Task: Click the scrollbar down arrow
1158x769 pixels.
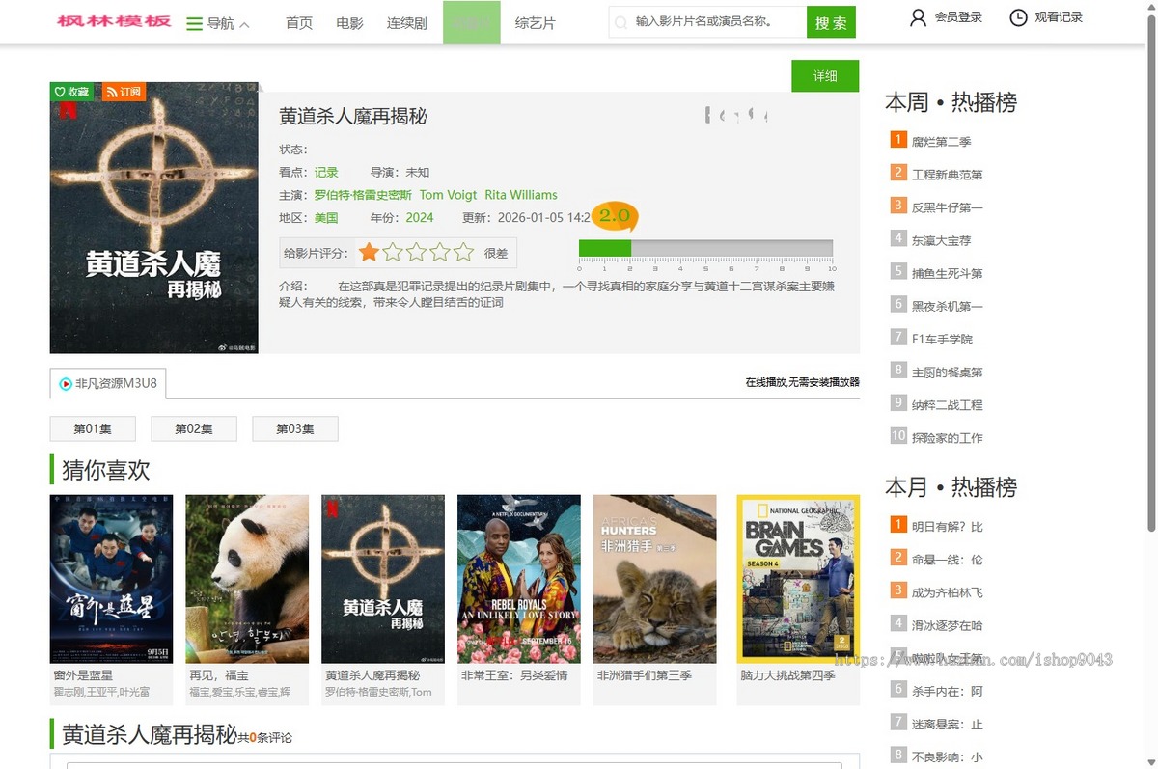Action: [1151, 762]
